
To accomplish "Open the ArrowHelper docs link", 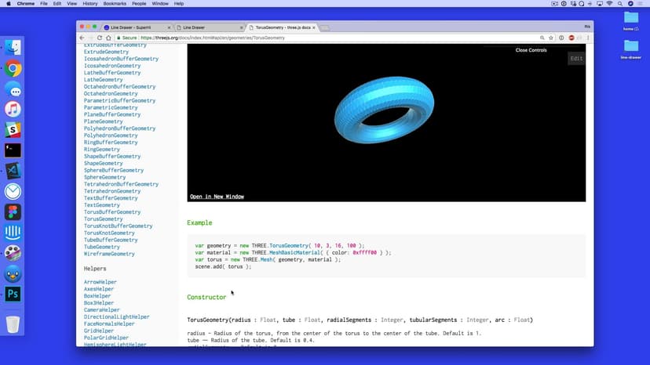I will click(x=100, y=282).
